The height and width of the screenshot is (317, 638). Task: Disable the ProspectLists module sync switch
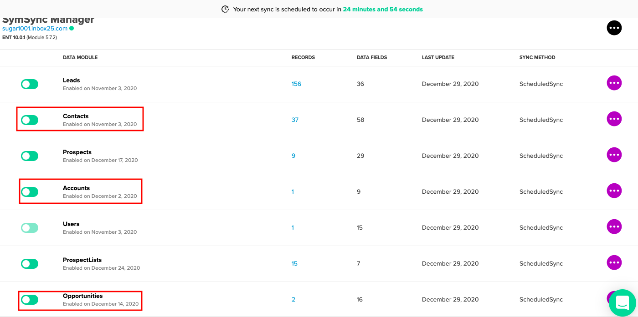coord(30,264)
